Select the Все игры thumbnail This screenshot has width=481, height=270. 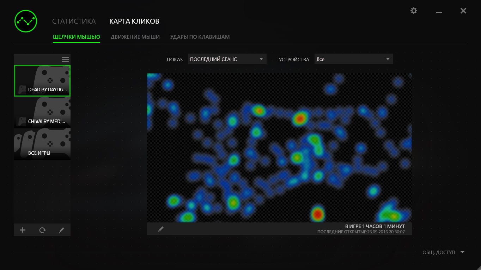[42, 144]
